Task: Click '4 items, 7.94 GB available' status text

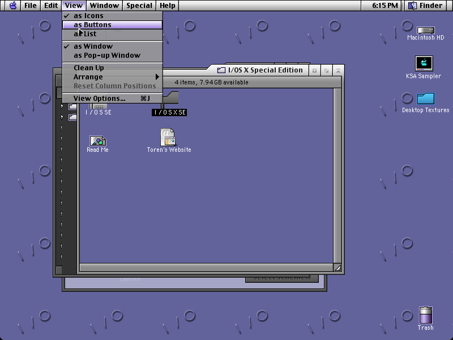Action: point(211,82)
